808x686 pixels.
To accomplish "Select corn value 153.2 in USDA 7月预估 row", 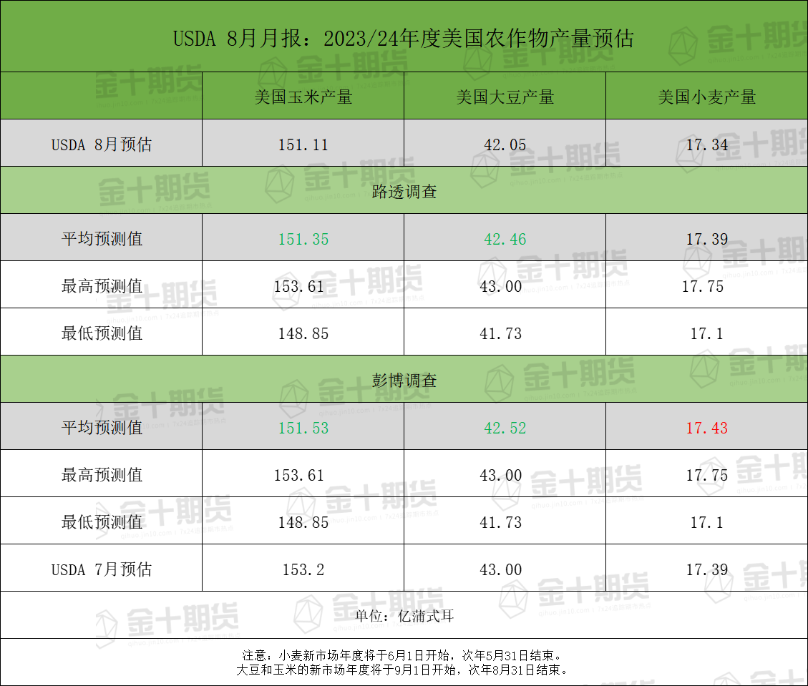I will pyautogui.click(x=303, y=570).
